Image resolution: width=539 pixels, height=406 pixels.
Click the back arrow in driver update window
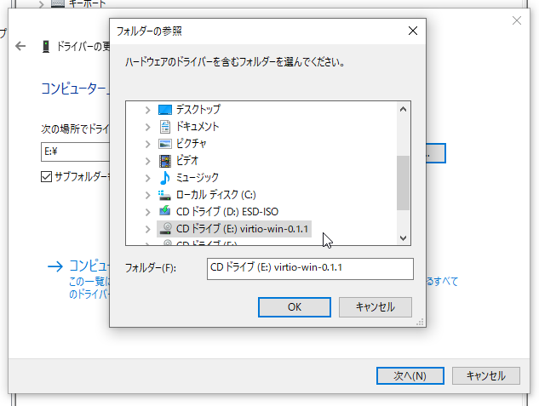20,46
